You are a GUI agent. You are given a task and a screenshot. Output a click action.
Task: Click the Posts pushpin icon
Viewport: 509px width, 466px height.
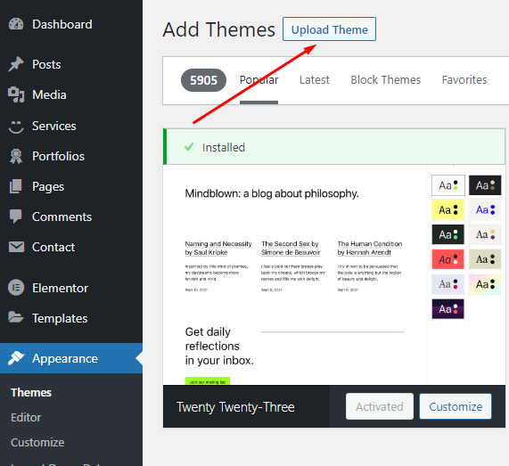click(16, 64)
